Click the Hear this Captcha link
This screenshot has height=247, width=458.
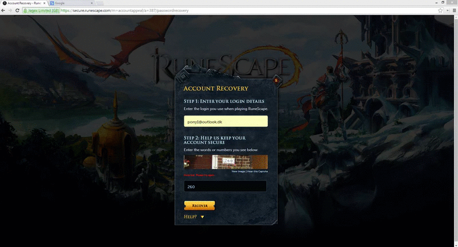(257, 172)
